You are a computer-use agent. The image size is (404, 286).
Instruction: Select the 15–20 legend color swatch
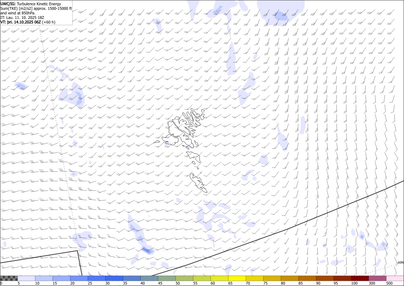tap(61, 278)
